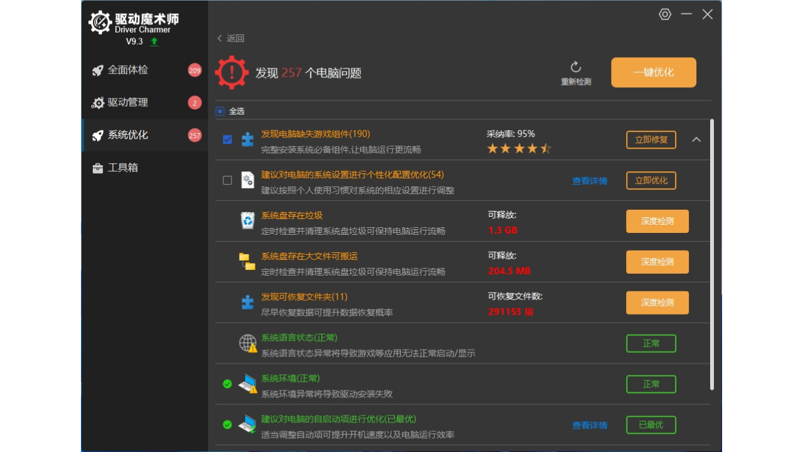Click the folder icon for large movable files
The height and width of the screenshot is (452, 803).
(x=247, y=262)
